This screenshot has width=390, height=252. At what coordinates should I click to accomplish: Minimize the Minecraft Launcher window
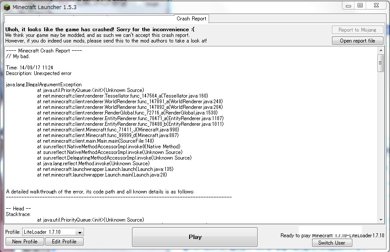point(348,6)
